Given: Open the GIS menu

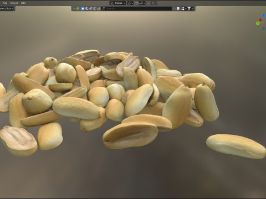Looking at the screenshot, I should coord(23,3).
